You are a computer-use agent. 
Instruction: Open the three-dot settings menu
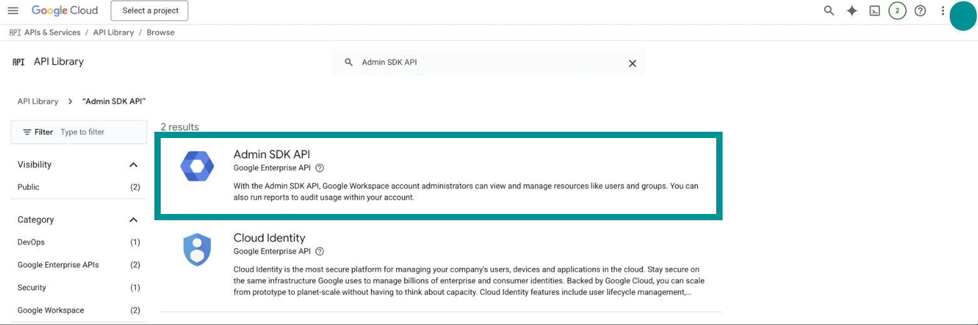[942, 11]
